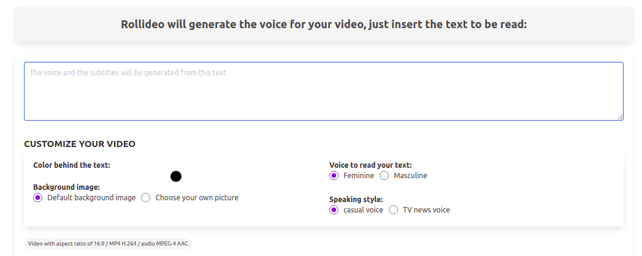The height and width of the screenshot is (256, 642).
Task: Click the textarea resize handle corner
Action: (x=620, y=117)
